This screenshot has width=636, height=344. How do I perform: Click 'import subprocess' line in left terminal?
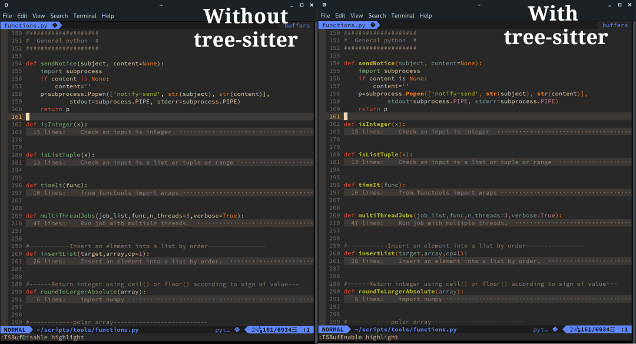(71, 71)
